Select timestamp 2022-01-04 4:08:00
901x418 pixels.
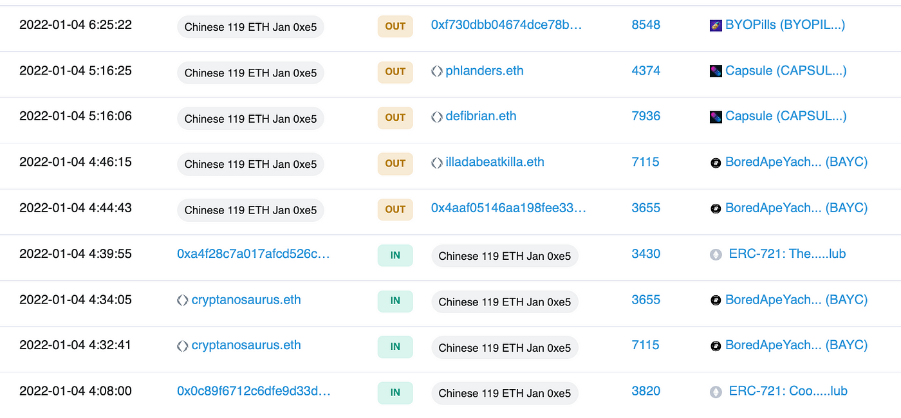[x=75, y=391]
